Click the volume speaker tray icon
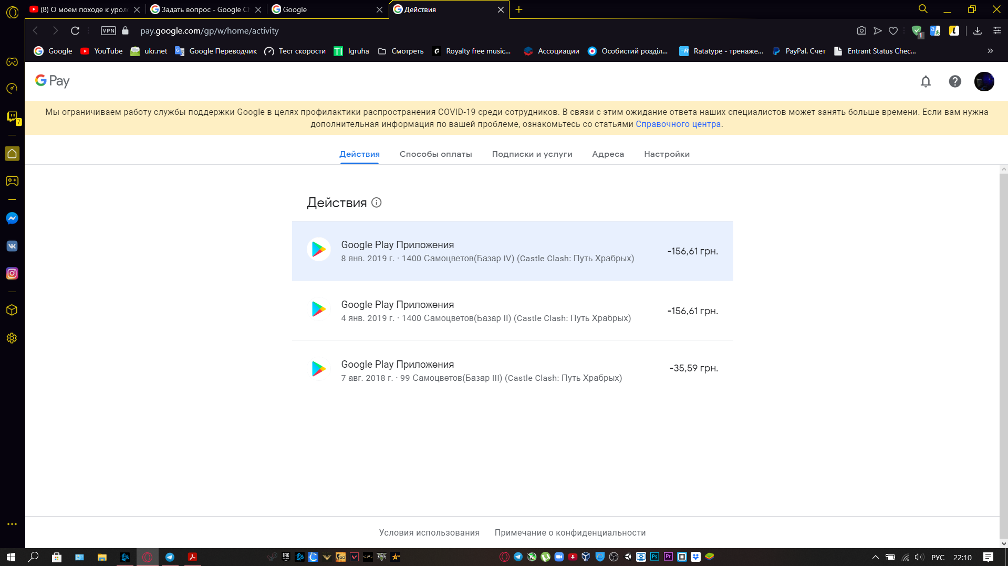 [x=919, y=557]
